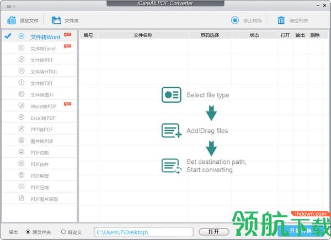Select the 文件转HTML conversion mode

(40, 71)
